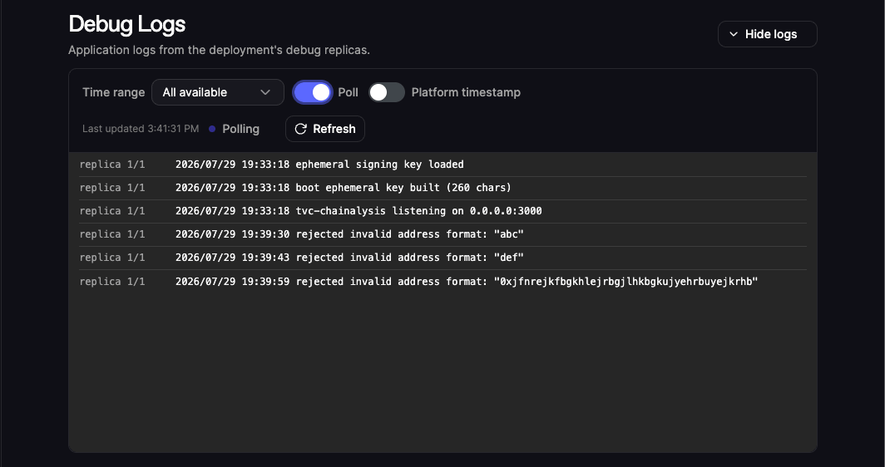Select the "boot ephemeral key built" log line
Image resolution: width=885 pixels, height=467 pixels.
pos(442,188)
